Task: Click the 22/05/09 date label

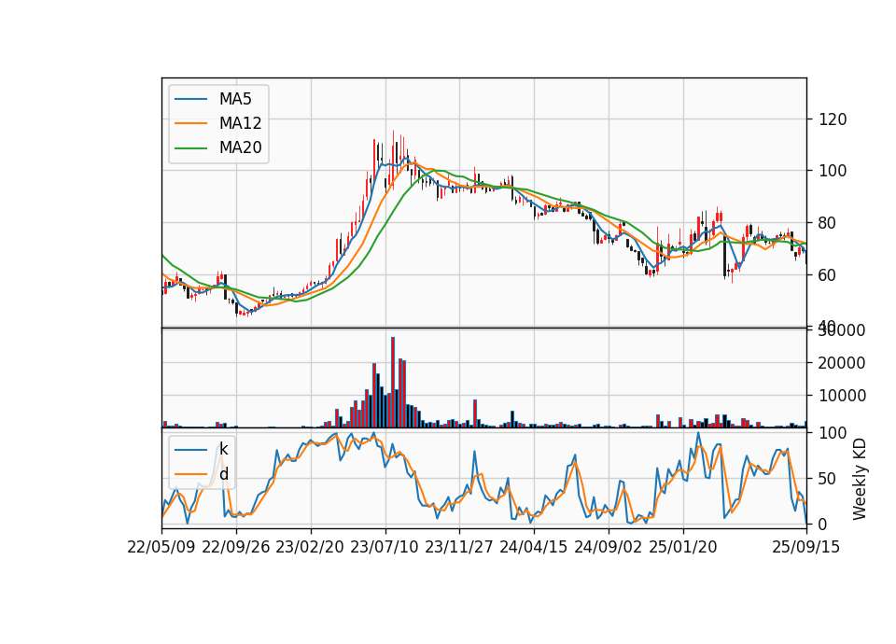Action: pyautogui.click(x=161, y=547)
